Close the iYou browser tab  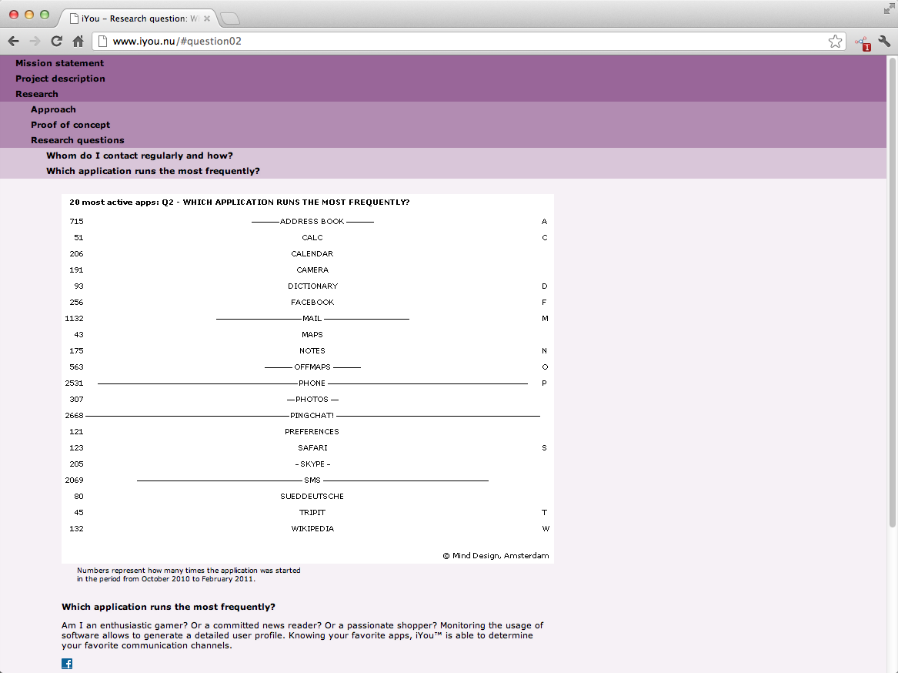[x=207, y=18]
